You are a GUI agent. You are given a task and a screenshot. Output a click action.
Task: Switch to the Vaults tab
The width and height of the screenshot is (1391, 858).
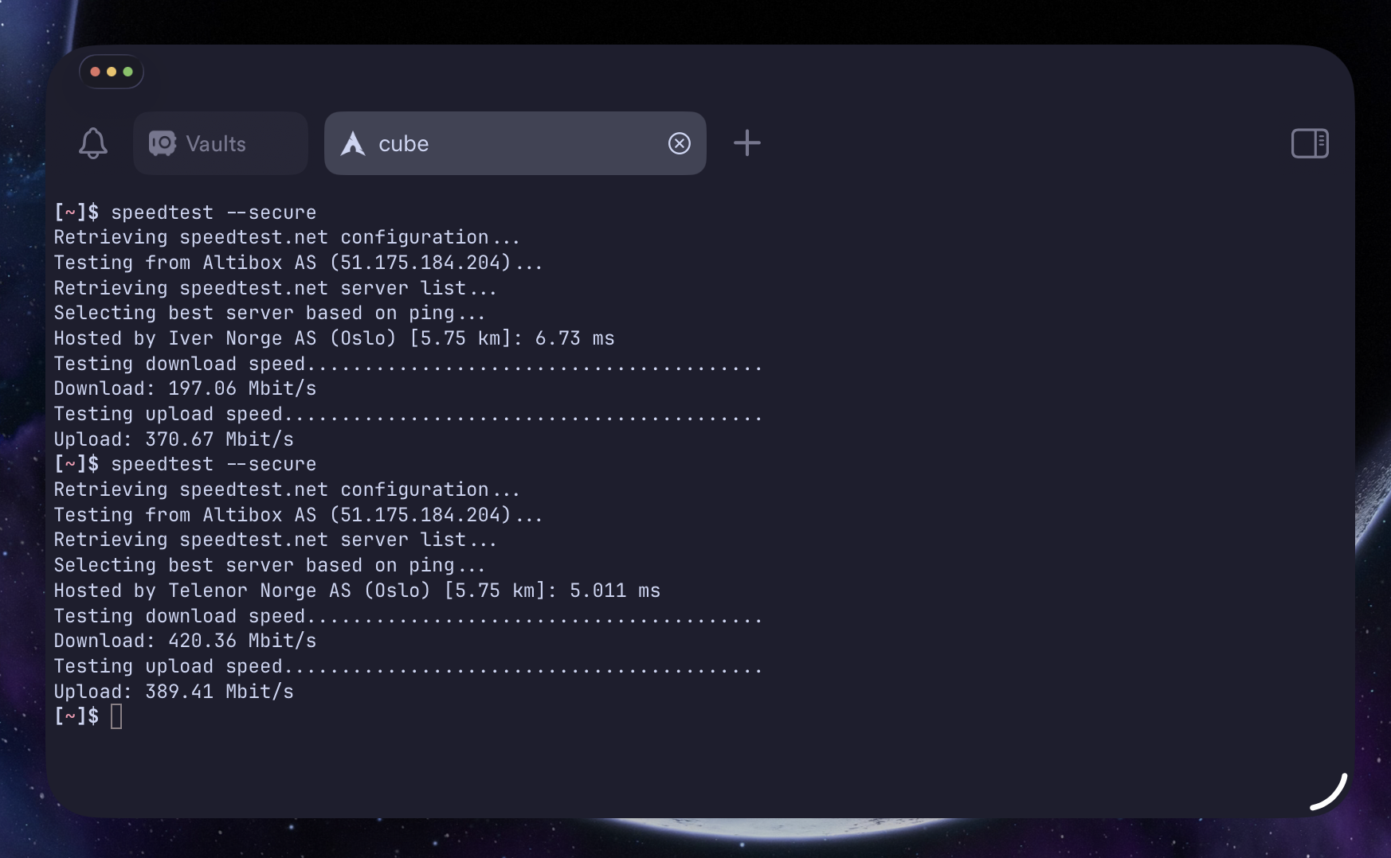click(220, 143)
